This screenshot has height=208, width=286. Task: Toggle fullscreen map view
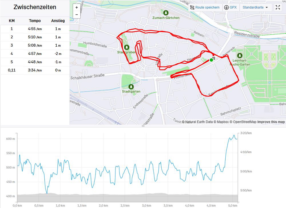click(x=278, y=7)
